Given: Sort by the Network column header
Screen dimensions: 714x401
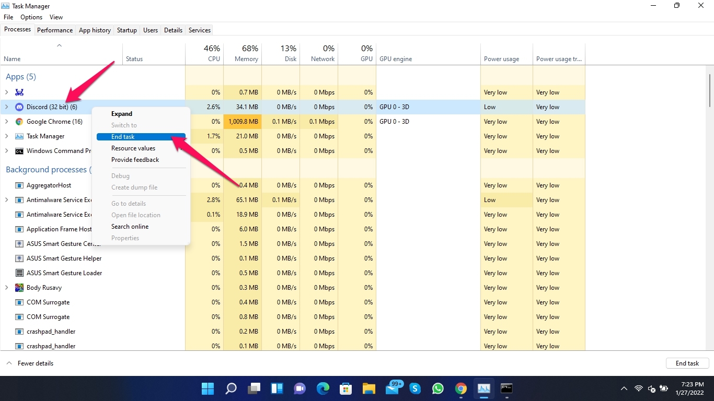Looking at the screenshot, I should [x=319, y=53].
